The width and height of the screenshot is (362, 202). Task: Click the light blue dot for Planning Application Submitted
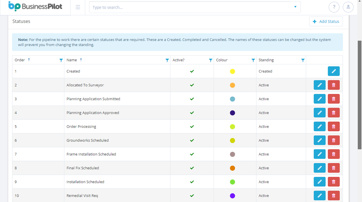[x=232, y=99]
